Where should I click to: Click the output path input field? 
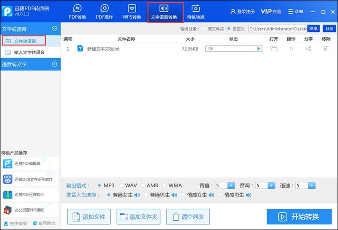pyautogui.click(x=278, y=29)
